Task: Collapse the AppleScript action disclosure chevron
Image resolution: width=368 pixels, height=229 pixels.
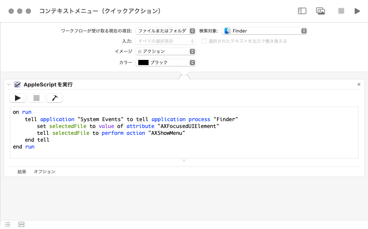Action: pos(9,85)
